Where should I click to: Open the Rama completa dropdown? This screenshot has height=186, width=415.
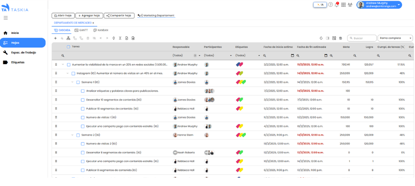point(395,38)
